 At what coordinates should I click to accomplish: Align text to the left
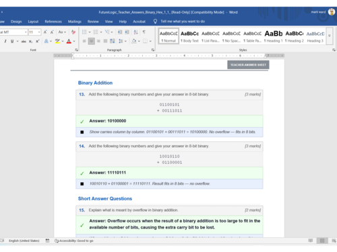pyautogui.click(x=84, y=41)
